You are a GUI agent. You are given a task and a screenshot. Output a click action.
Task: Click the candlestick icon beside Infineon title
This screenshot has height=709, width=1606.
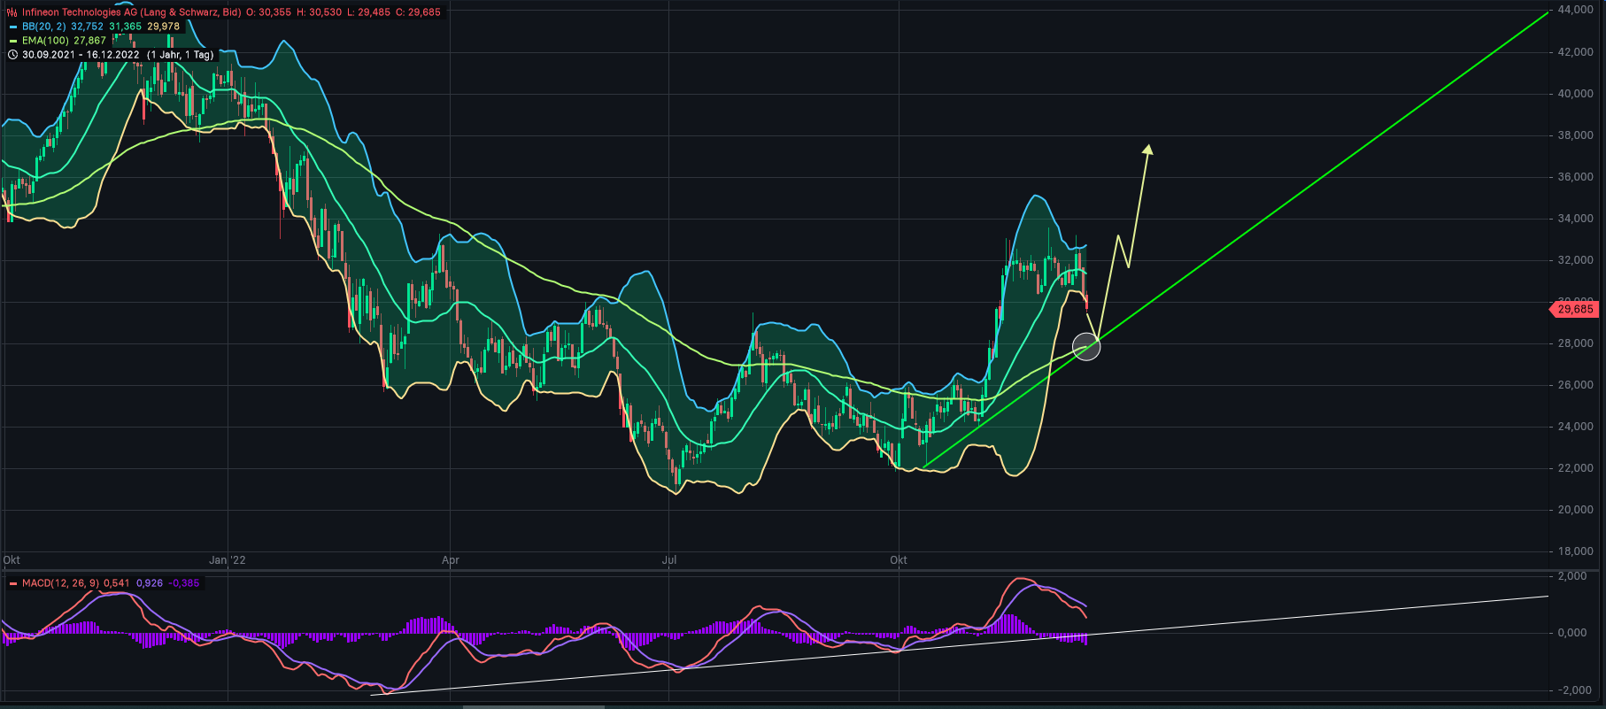pos(12,12)
